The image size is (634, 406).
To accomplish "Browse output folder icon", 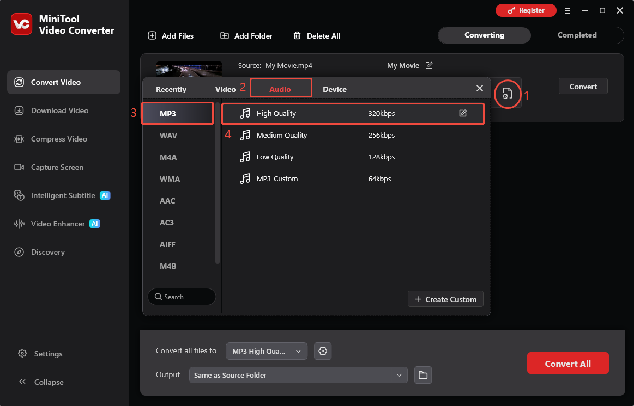I will pos(423,375).
